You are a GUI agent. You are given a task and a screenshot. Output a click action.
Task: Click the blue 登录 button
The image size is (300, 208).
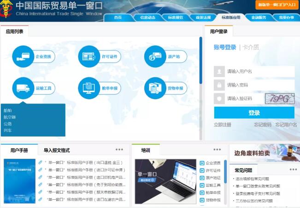(254, 113)
